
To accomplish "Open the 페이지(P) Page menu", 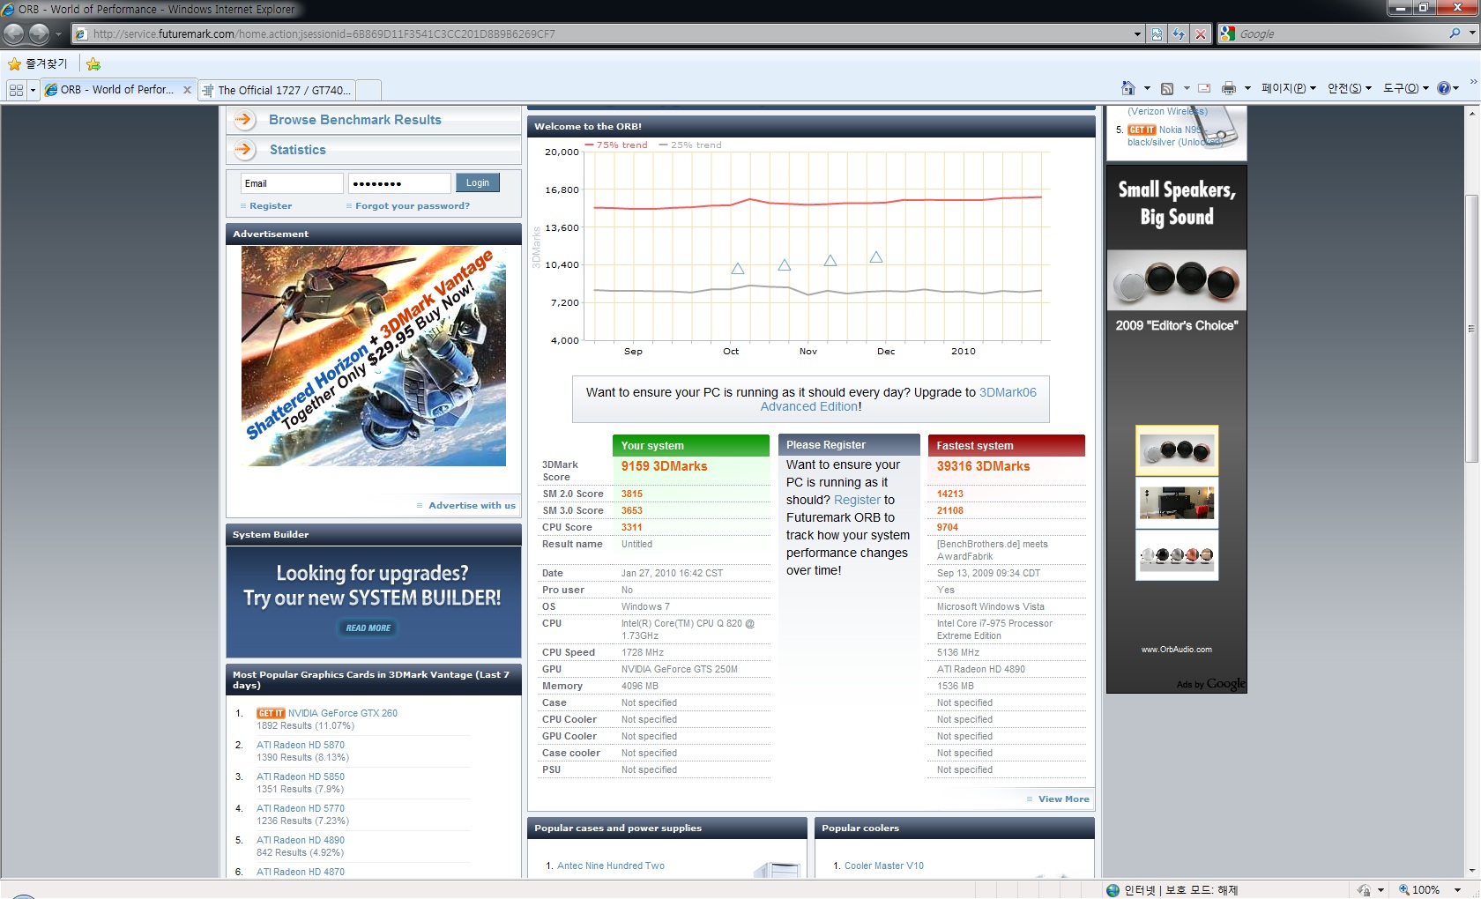I will pyautogui.click(x=1288, y=88).
